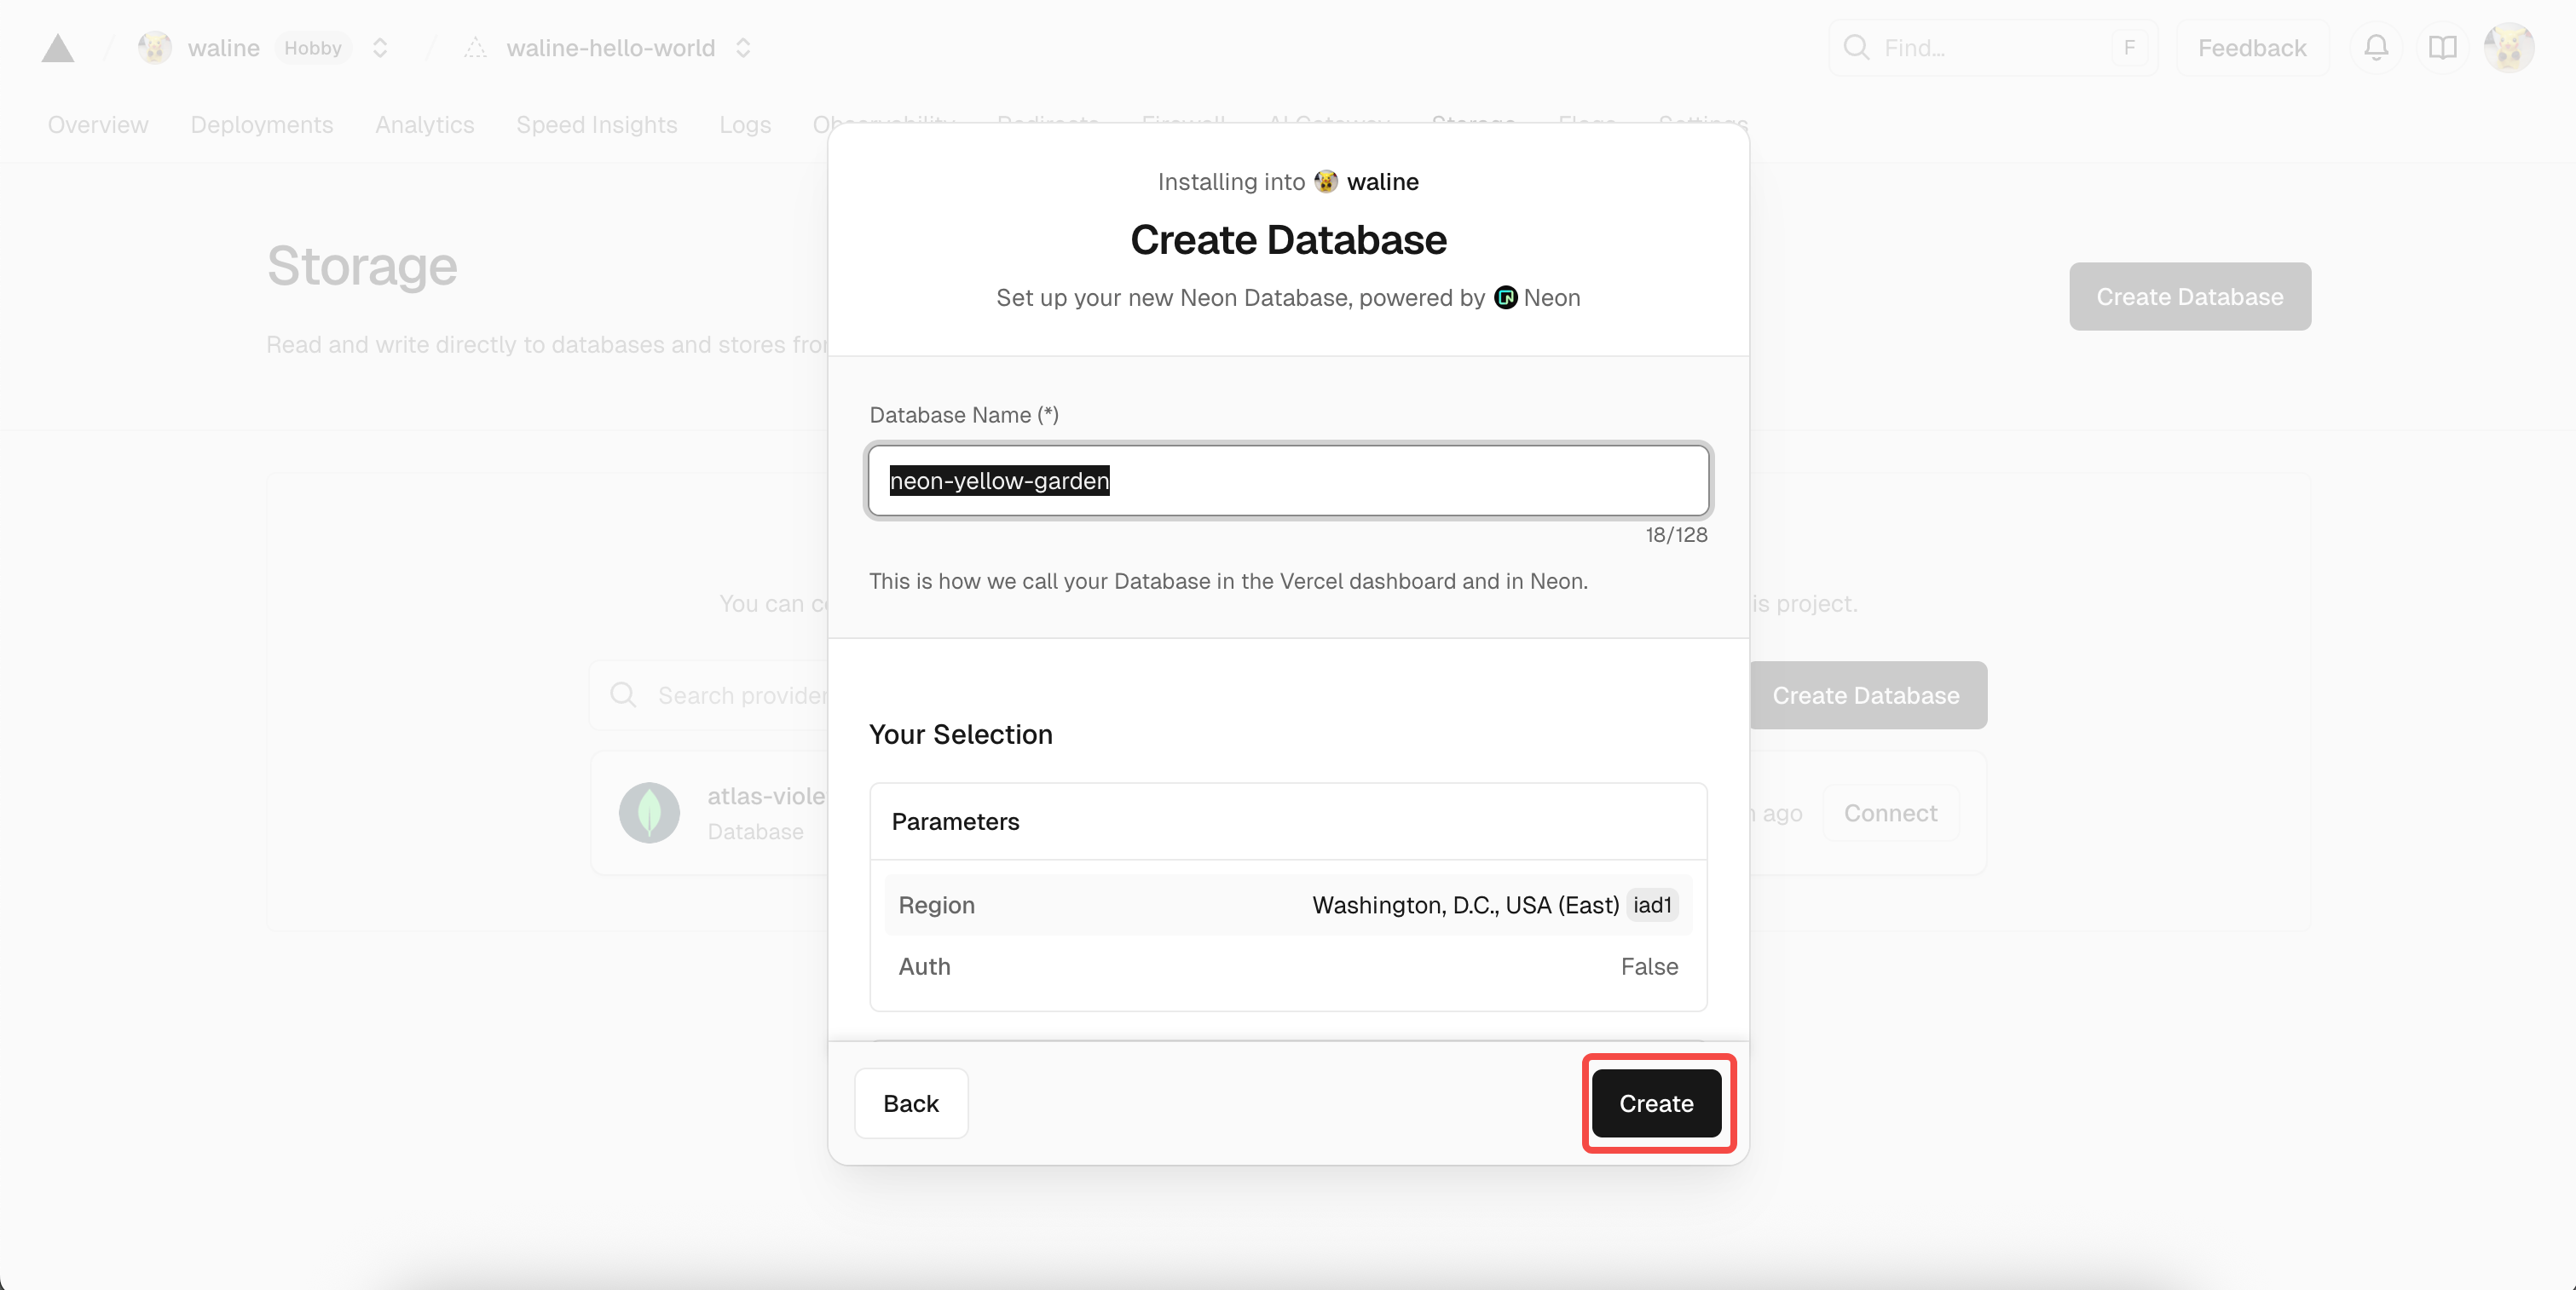Go Back in the dialog
The image size is (2576, 1290).
(x=910, y=1103)
